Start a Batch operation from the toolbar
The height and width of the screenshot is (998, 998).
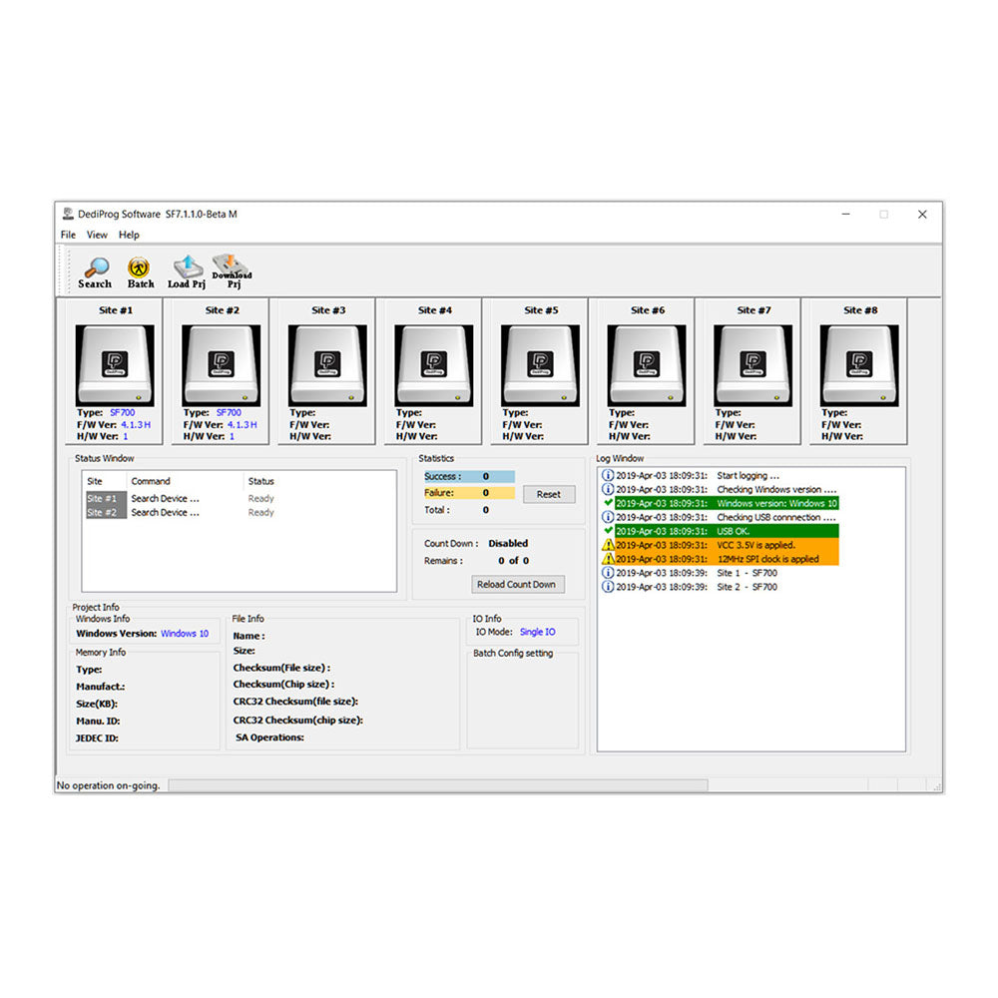[x=140, y=268]
